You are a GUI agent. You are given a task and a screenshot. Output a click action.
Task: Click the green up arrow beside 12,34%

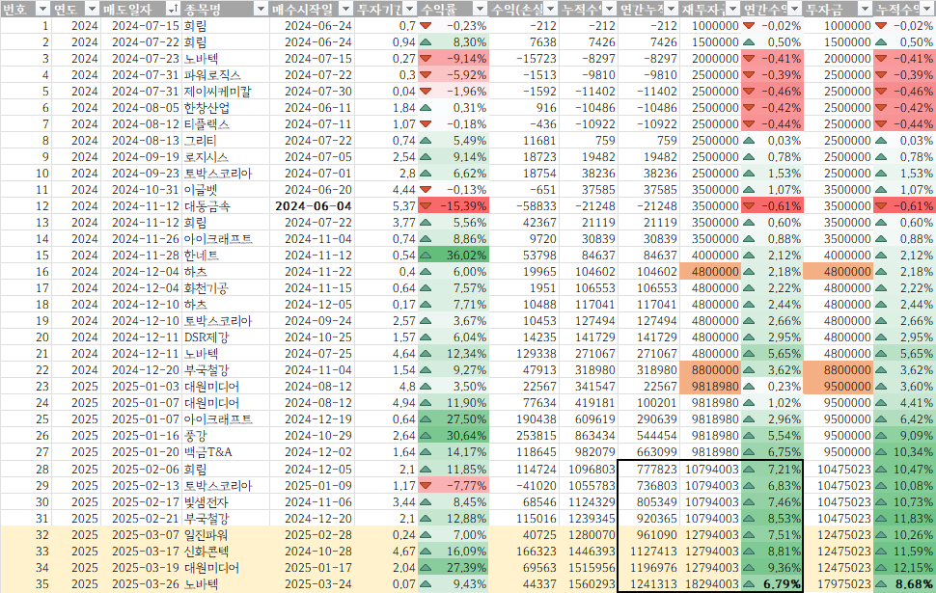426,354
